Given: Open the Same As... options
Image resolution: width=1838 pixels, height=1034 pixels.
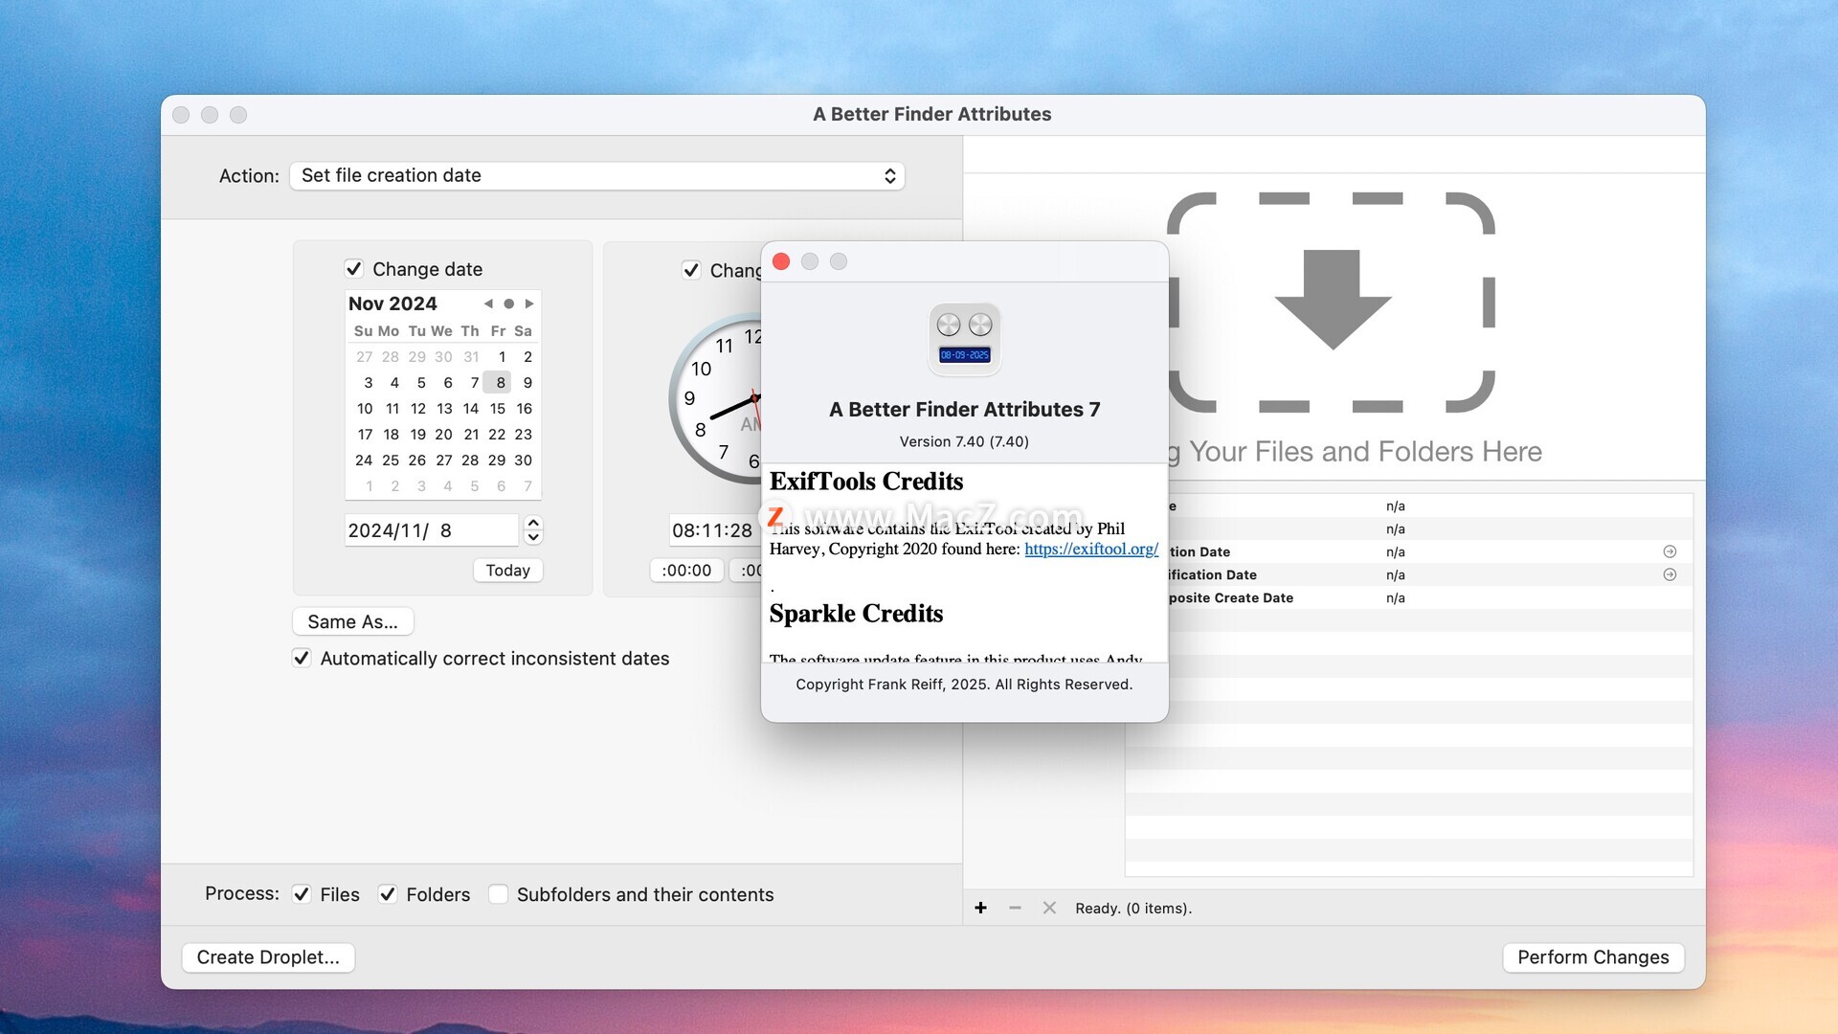Looking at the screenshot, I should point(352,621).
